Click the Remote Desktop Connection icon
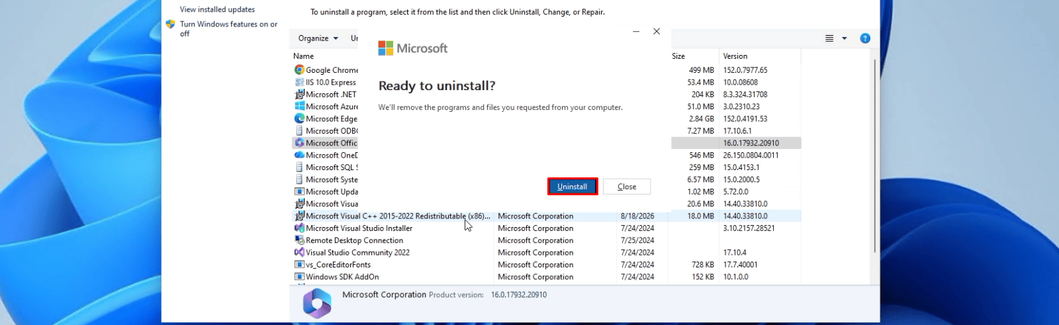The height and width of the screenshot is (325, 1059). 299,240
